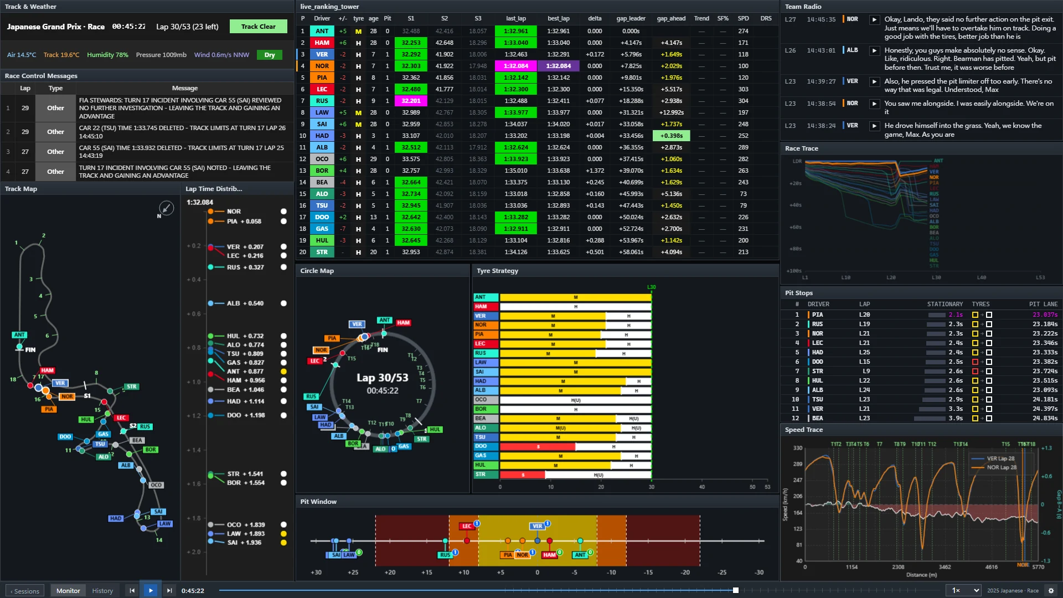Click the track map compass icon
Viewport: 1063px width, 598px height.
[x=166, y=208]
